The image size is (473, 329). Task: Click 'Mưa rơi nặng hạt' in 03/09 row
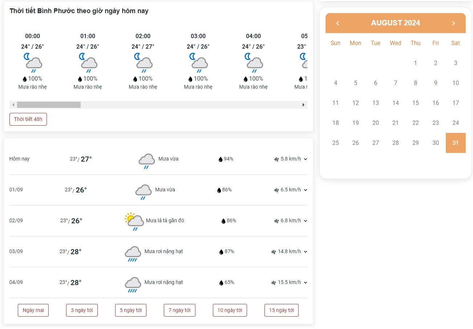click(x=163, y=251)
